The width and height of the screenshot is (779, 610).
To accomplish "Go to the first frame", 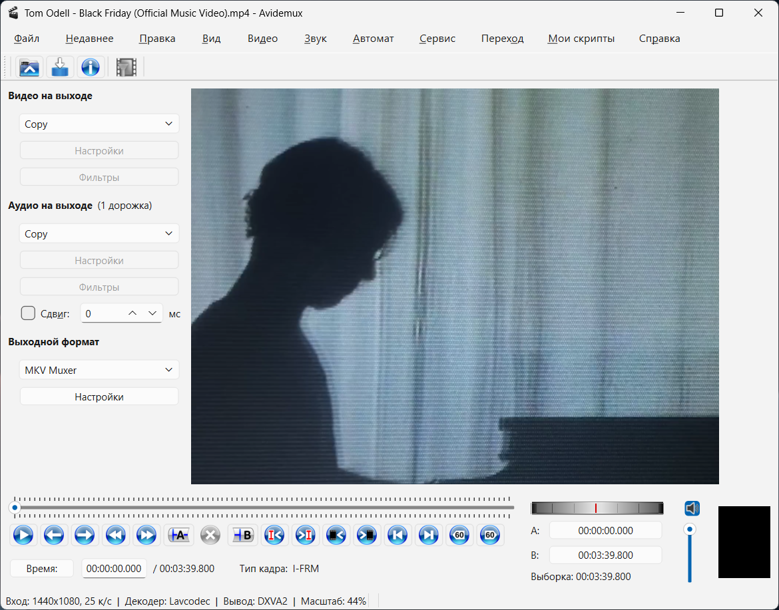I will click(397, 535).
